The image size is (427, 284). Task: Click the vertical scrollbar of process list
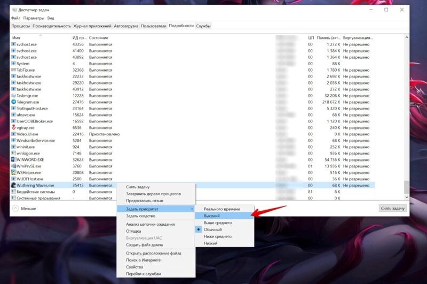coord(407,118)
